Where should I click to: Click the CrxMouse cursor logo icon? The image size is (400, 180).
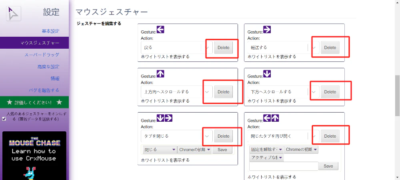[14, 14]
